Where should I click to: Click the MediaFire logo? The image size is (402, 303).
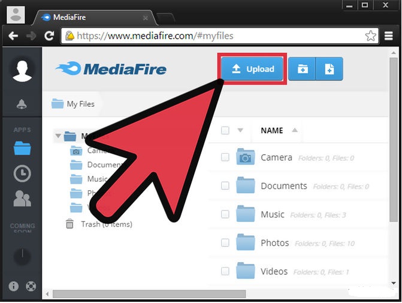pyautogui.click(x=111, y=69)
